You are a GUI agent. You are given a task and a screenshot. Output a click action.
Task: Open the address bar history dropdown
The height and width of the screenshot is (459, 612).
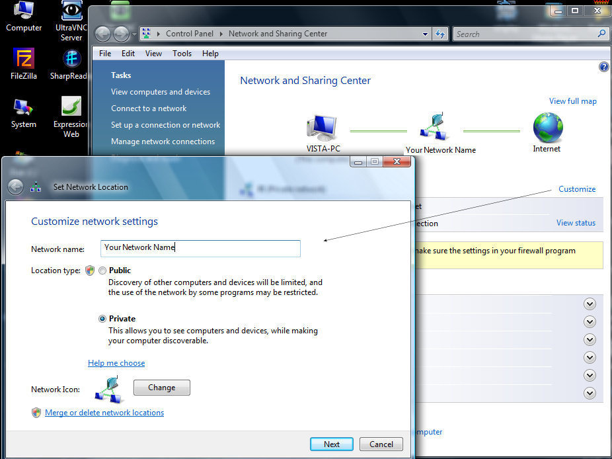pyautogui.click(x=425, y=34)
